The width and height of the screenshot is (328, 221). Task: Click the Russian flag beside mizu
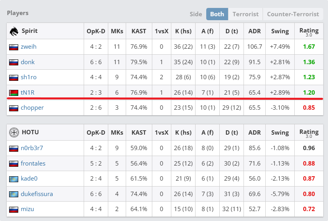click(x=14, y=209)
